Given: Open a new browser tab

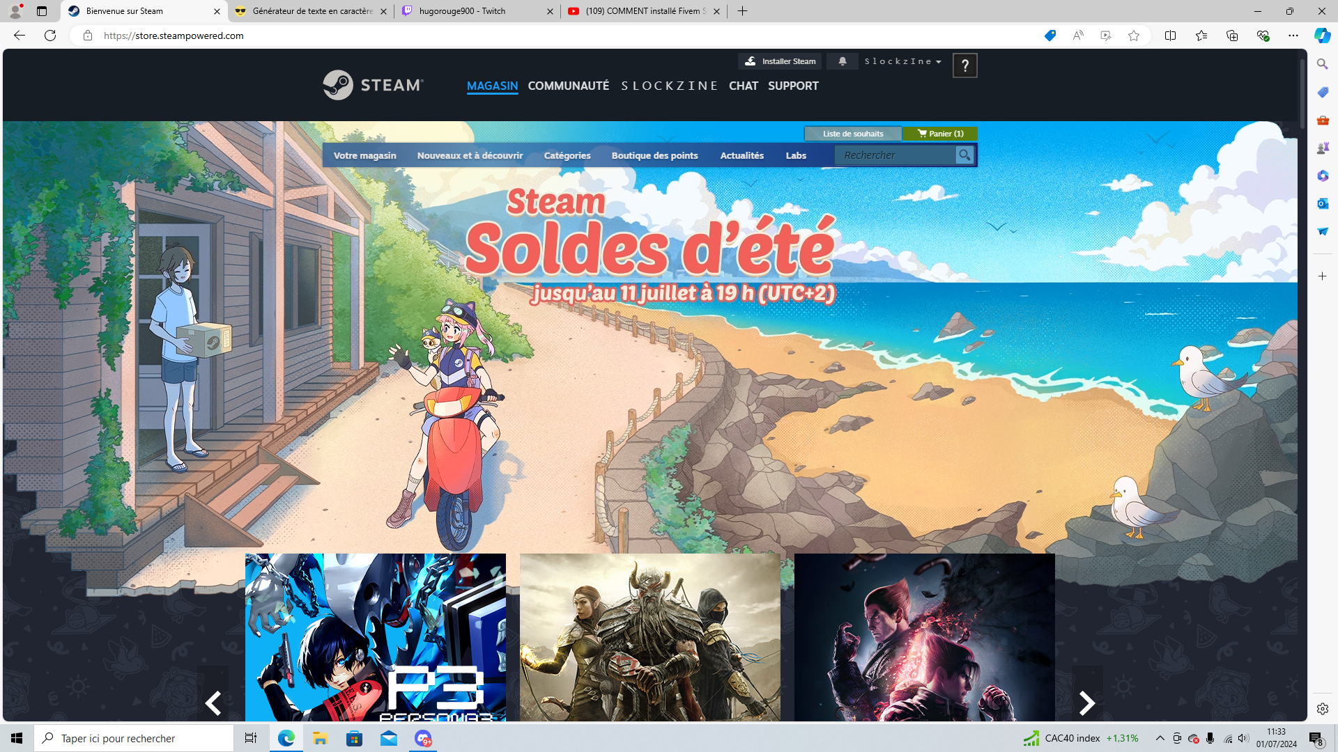Looking at the screenshot, I should [x=743, y=11].
